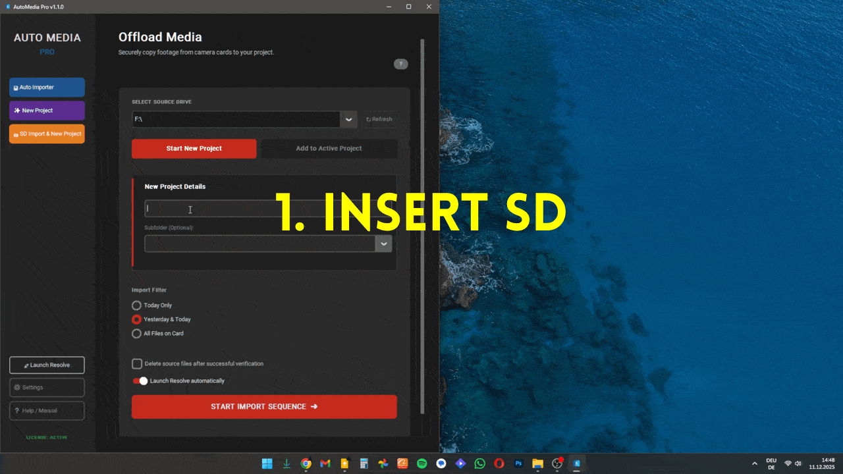The width and height of the screenshot is (843, 474).
Task: Click the LICENSE: ACTIVE status text
Action: tap(47, 437)
